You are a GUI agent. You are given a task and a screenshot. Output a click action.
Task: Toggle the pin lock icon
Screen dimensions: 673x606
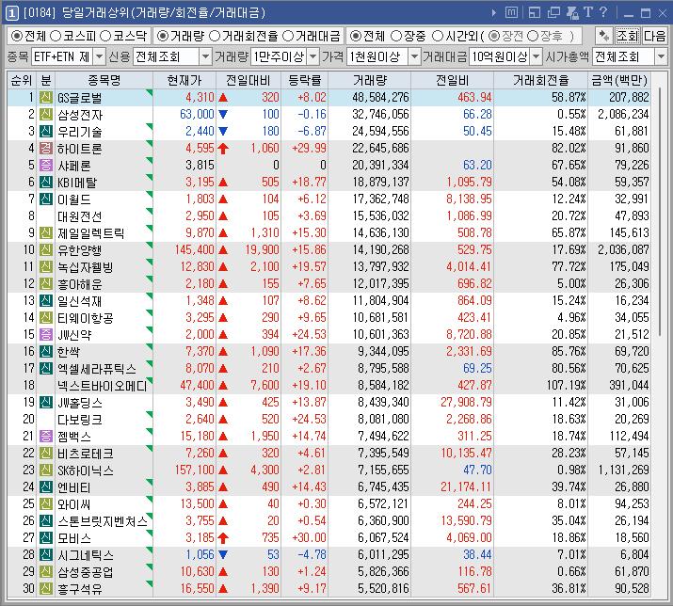(572, 13)
